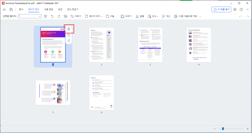The image size is (252, 133).
Task: Click the undo arrow in toolbar
Action: coord(241,16)
